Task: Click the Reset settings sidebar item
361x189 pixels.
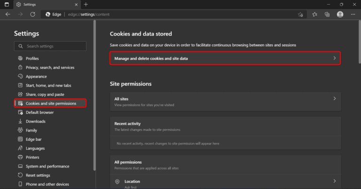Action: 38,175
